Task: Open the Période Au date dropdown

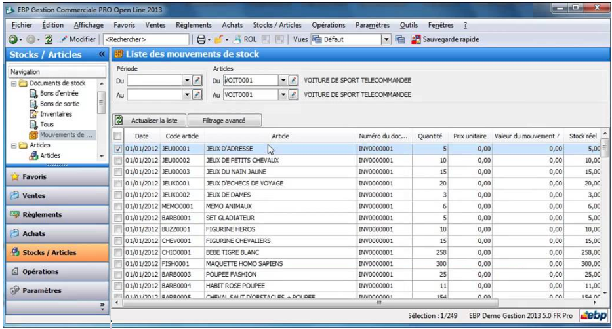Action: [187, 95]
